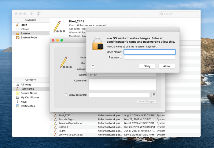The width and height of the screenshot is (214, 148).
Task: Click the Save Changes button
Action: pyautogui.click(x=146, y=101)
